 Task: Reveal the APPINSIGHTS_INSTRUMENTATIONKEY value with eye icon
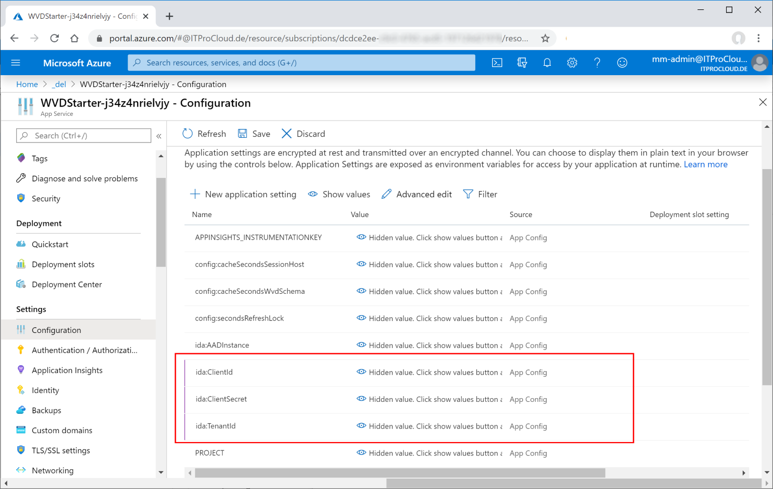coord(361,237)
